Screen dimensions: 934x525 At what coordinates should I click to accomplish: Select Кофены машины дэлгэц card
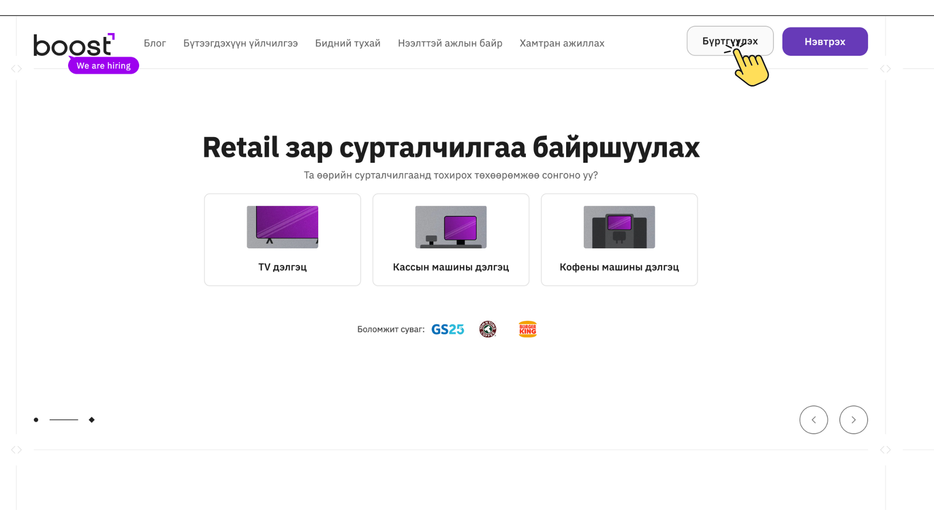click(619, 240)
